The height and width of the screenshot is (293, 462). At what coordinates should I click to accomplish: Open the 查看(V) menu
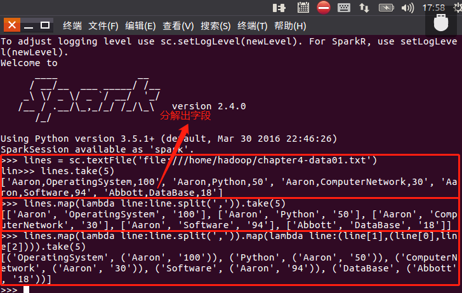[x=178, y=26]
